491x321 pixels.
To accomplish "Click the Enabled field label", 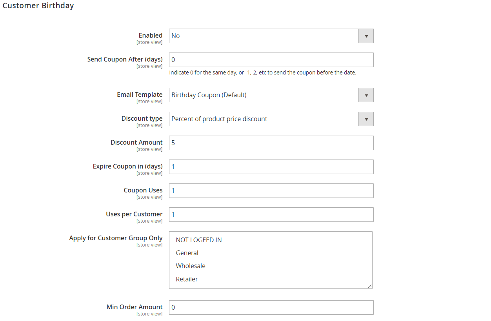I will coord(151,35).
